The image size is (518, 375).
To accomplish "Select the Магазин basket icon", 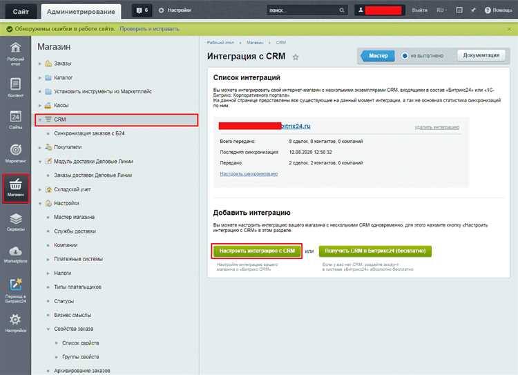I will coord(15,184).
